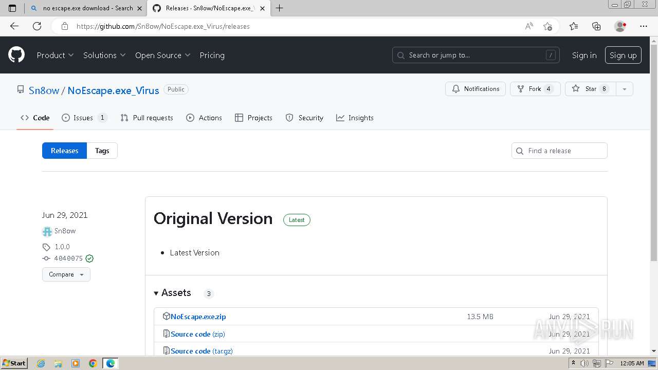Screen dimensions: 658x370
Task: Open the Sn8ow owner link
Action: 44,90
